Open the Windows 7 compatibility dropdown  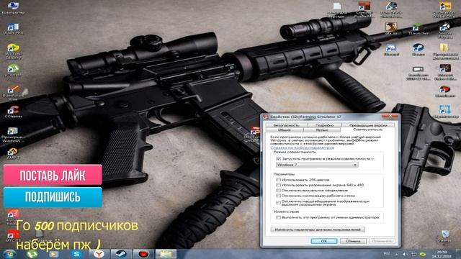tap(317, 165)
